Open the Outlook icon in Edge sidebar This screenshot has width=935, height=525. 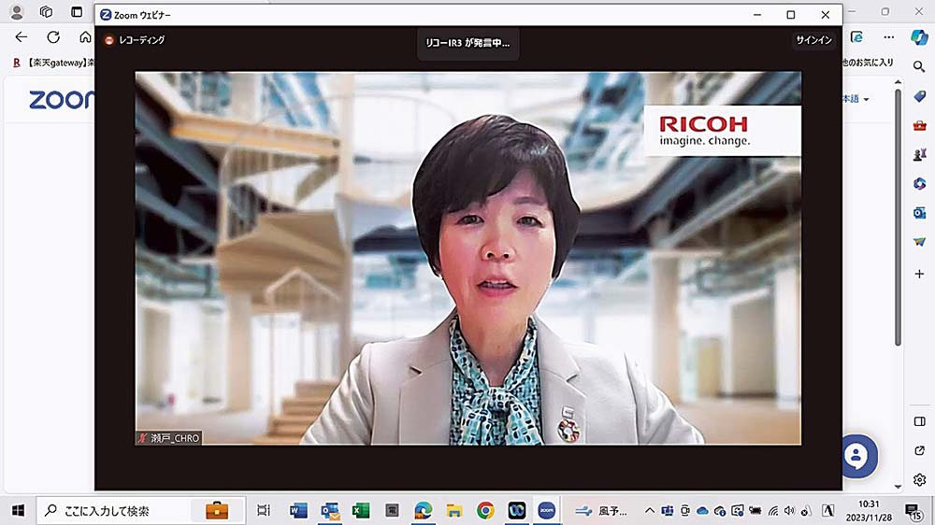[918, 213]
